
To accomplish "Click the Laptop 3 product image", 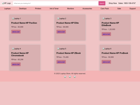I will click(107, 19).
